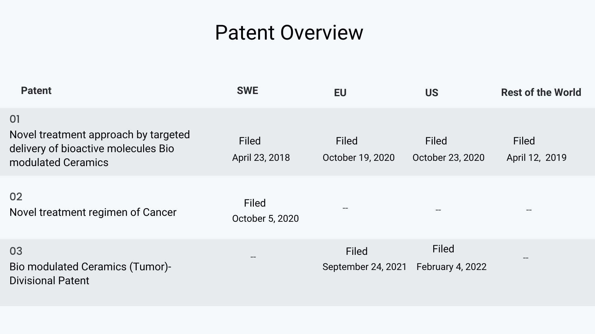Viewport: 595px width, 334px height.
Task: Click the April 23, 2018 filing date
Action: pyautogui.click(x=261, y=158)
